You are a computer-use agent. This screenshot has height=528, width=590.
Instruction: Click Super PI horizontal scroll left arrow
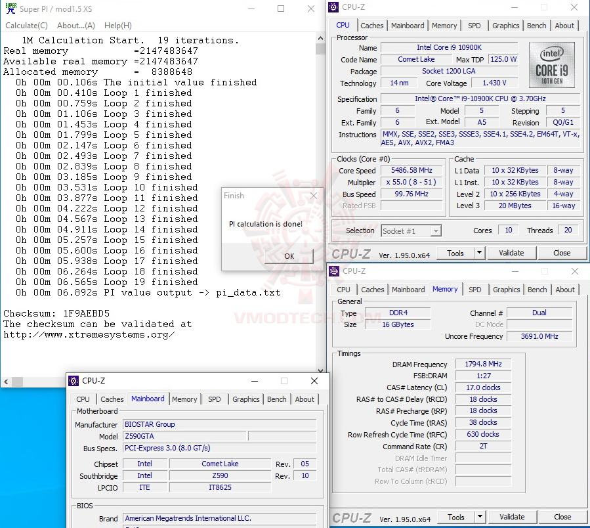[x=6, y=382]
